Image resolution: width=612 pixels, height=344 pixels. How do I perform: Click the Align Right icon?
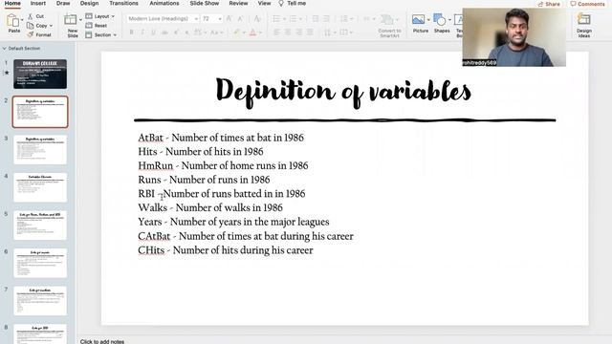(298, 32)
